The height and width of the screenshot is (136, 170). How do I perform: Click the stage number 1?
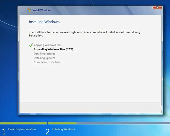[4, 132]
